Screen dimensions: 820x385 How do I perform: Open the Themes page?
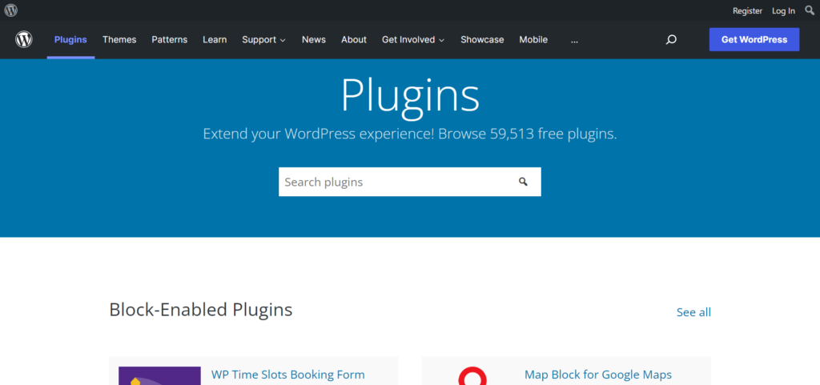click(119, 40)
